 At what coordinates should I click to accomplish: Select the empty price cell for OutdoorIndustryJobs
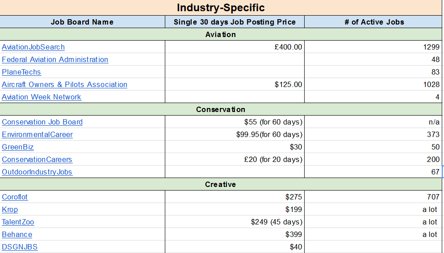click(235, 172)
